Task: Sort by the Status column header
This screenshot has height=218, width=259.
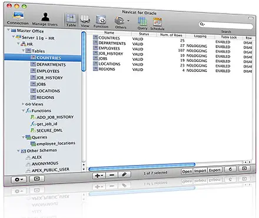Action: pyautogui.click(x=144, y=34)
